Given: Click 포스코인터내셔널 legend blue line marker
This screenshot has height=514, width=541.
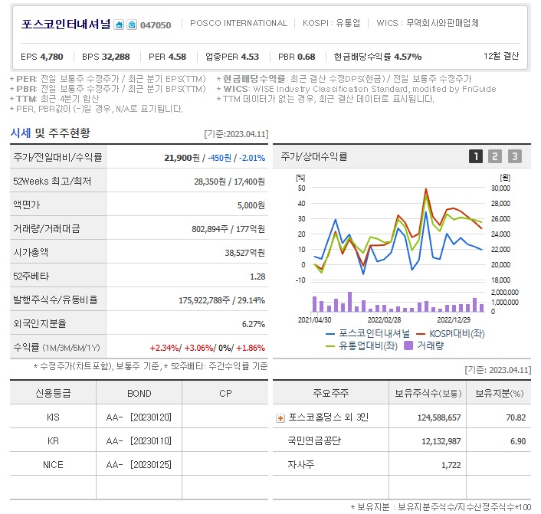Looking at the screenshot, I should click(x=330, y=334).
